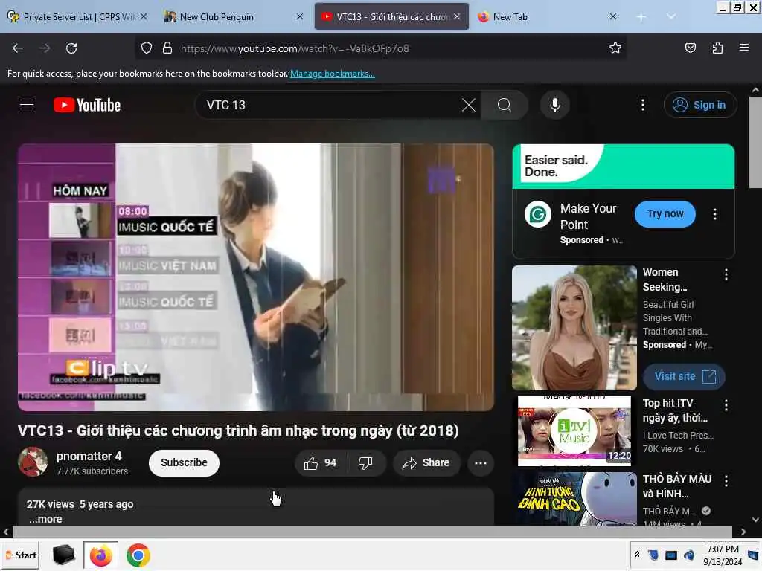Click the taskbar clock showing 7:07 PM
762x571 pixels.
pos(723,555)
